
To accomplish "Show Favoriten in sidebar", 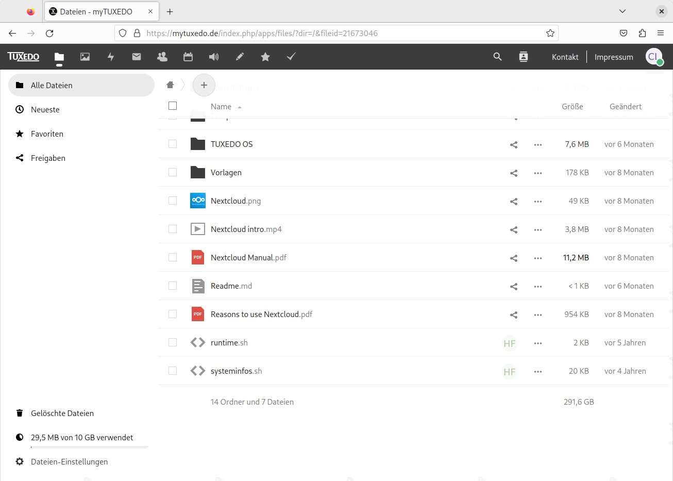I will tap(81, 134).
